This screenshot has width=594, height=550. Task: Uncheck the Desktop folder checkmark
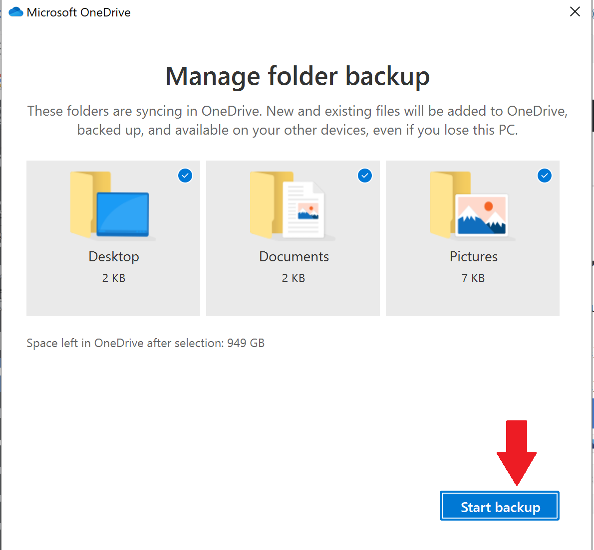185,176
